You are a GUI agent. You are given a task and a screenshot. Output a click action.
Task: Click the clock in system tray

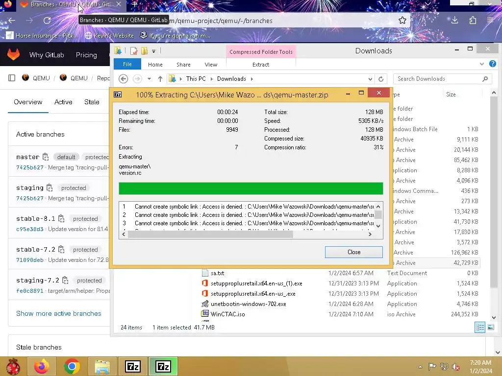(x=480, y=367)
